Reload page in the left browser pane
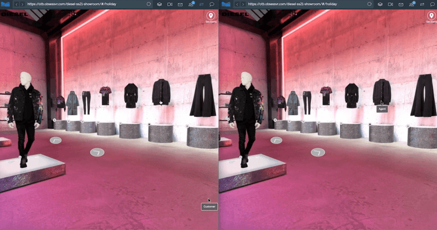The width and height of the screenshot is (437, 230). pyautogui.click(x=149, y=4)
